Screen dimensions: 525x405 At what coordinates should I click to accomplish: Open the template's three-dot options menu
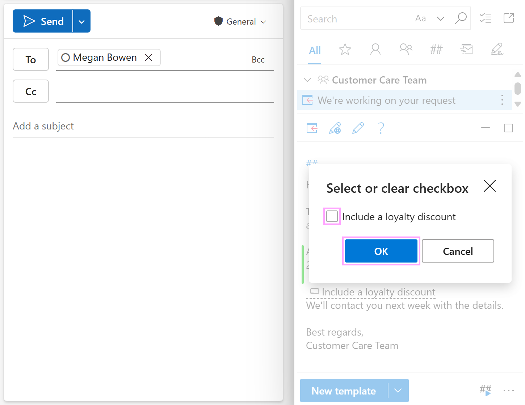(502, 100)
